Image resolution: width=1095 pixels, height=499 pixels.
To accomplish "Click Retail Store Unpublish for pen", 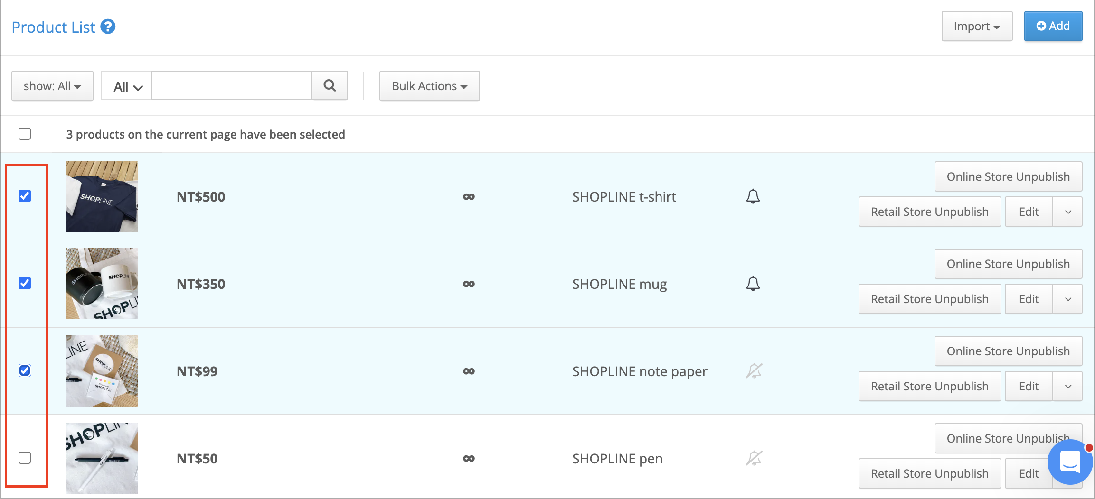I will coord(930,473).
